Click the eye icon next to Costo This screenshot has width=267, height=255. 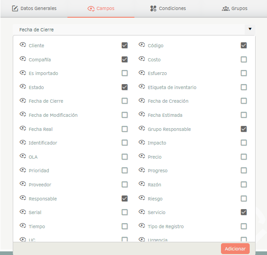pos(142,59)
